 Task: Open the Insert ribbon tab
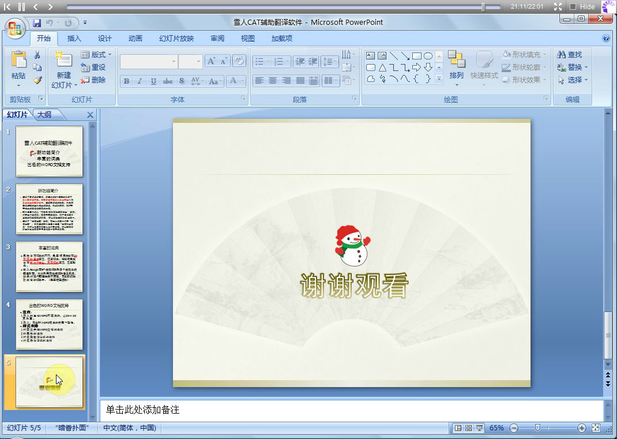tap(74, 39)
